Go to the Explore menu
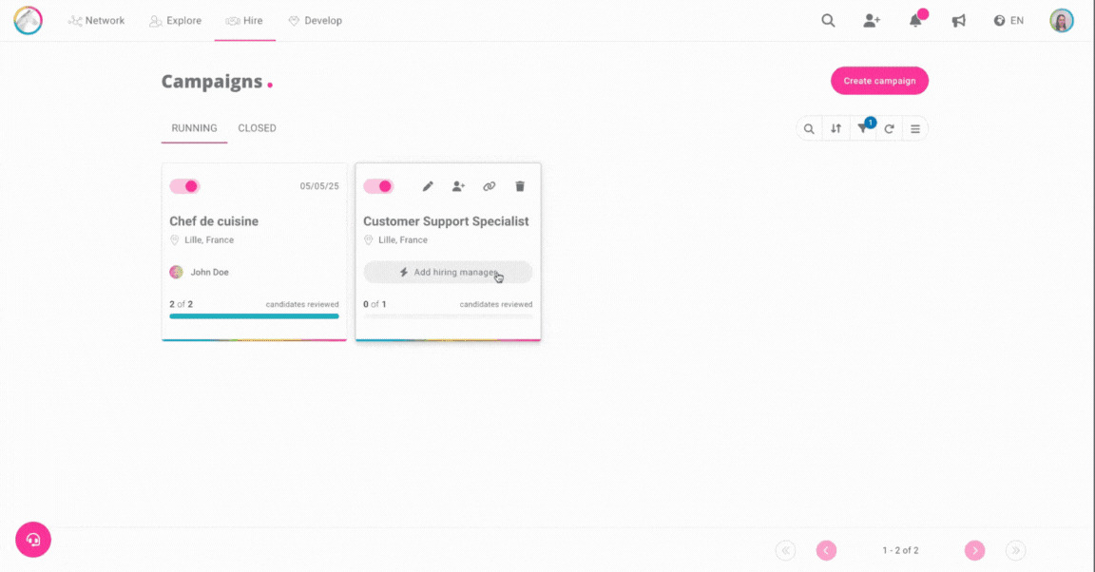The image size is (1095, 572). (175, 21)
